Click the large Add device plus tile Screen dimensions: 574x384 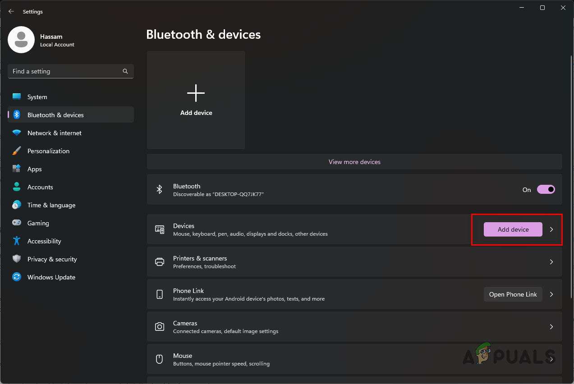[x=196, y=100]
